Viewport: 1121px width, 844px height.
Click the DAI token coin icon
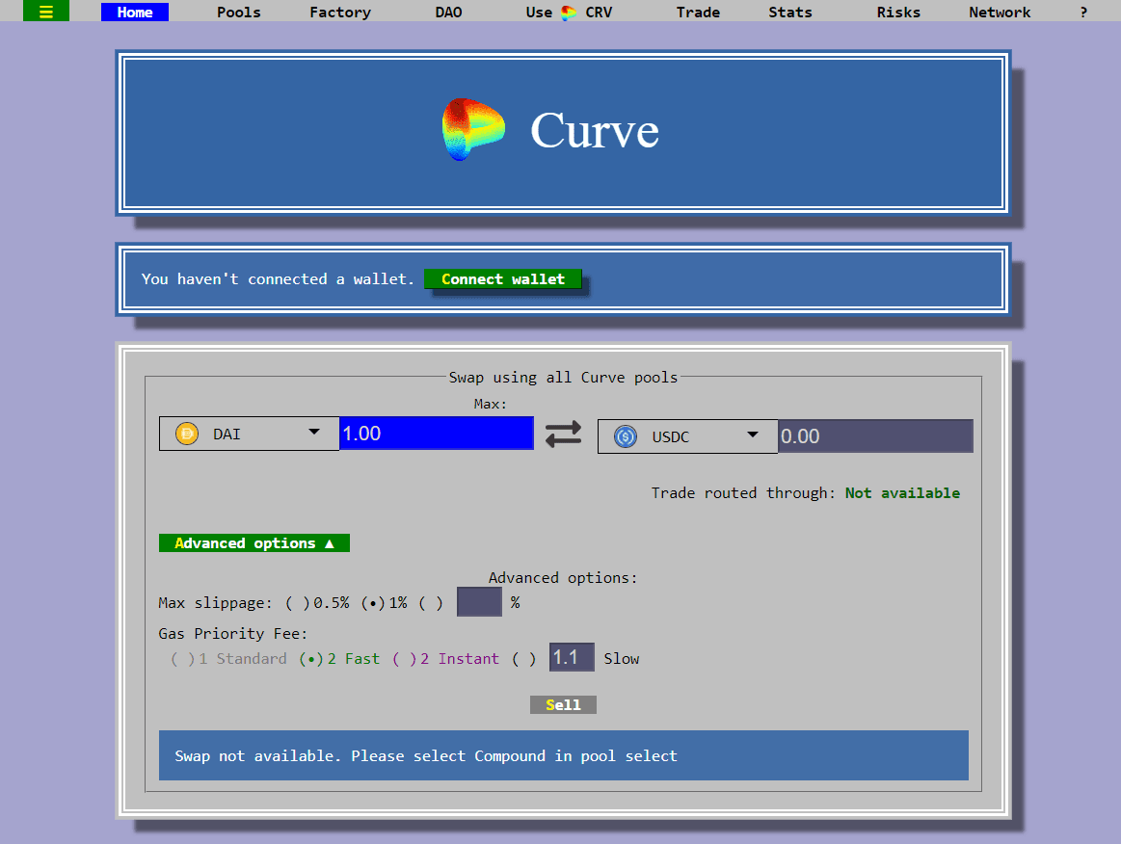pyautogui.click(x=185, y=433)
